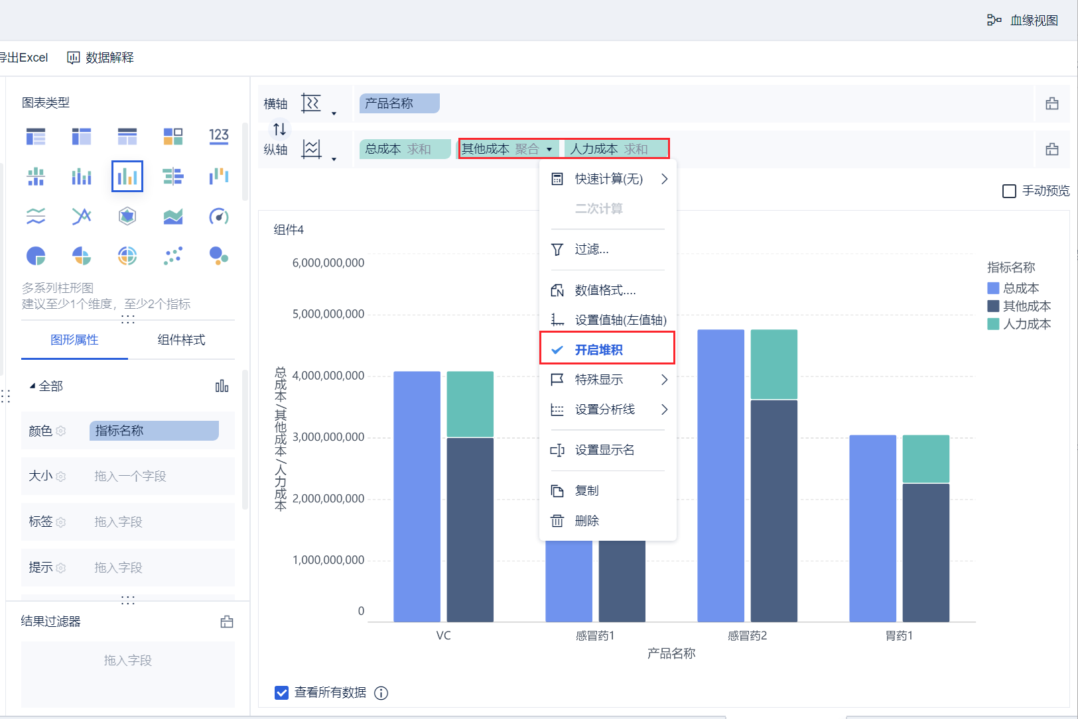
Task: Enable the 手动预览 checkbox
Action: [x=1009, y=191]
